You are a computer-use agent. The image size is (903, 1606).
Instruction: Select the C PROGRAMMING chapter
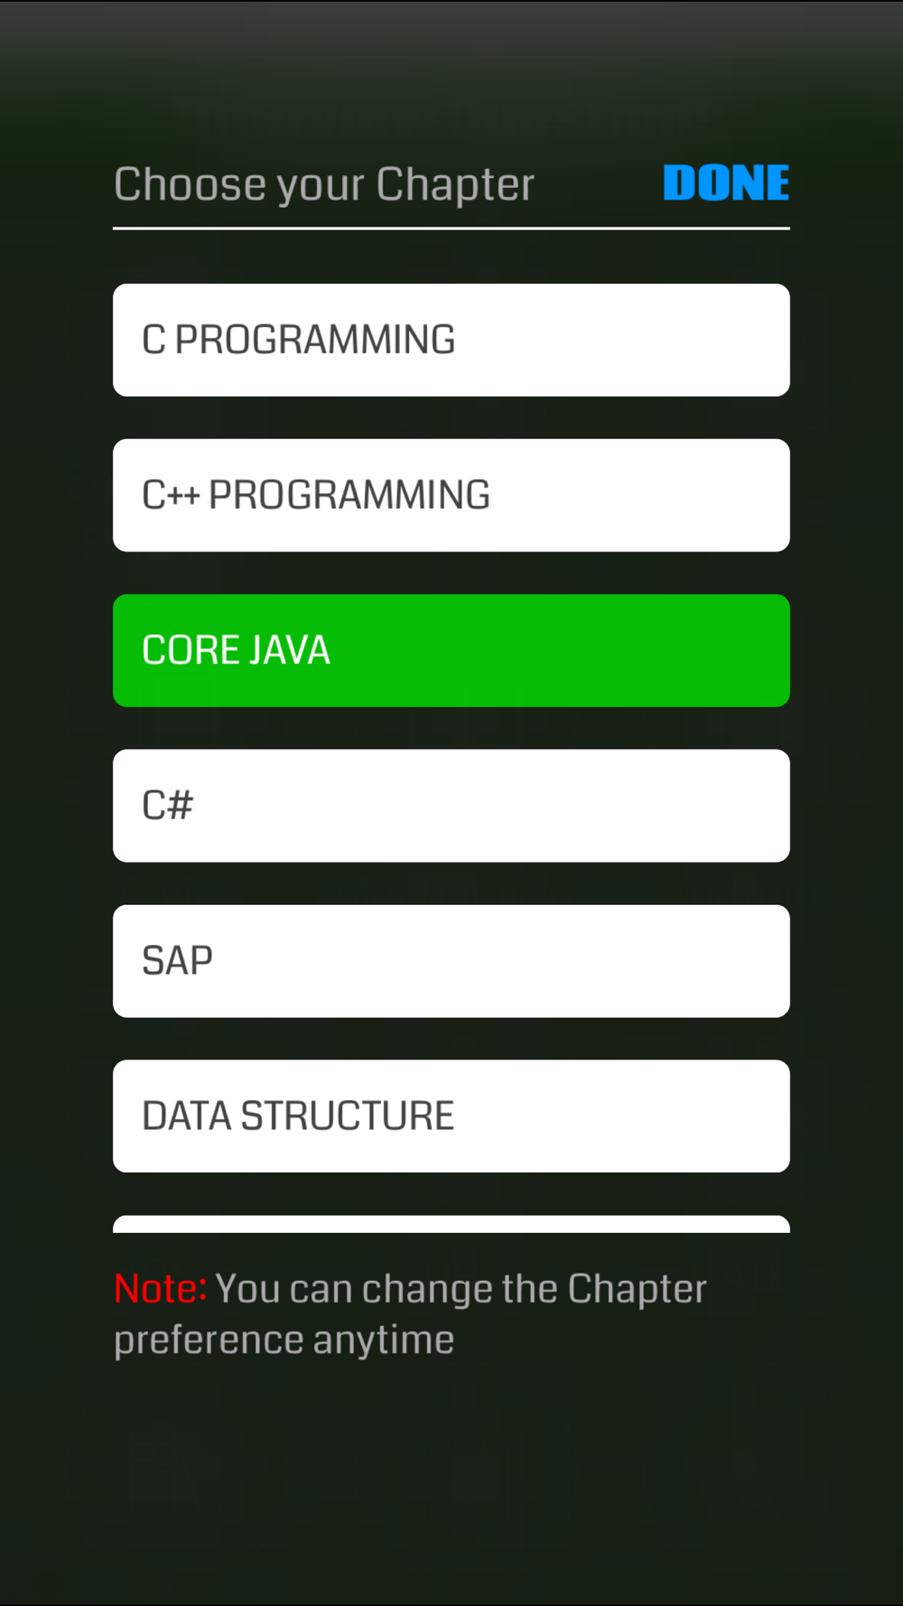tap(451, 340)
